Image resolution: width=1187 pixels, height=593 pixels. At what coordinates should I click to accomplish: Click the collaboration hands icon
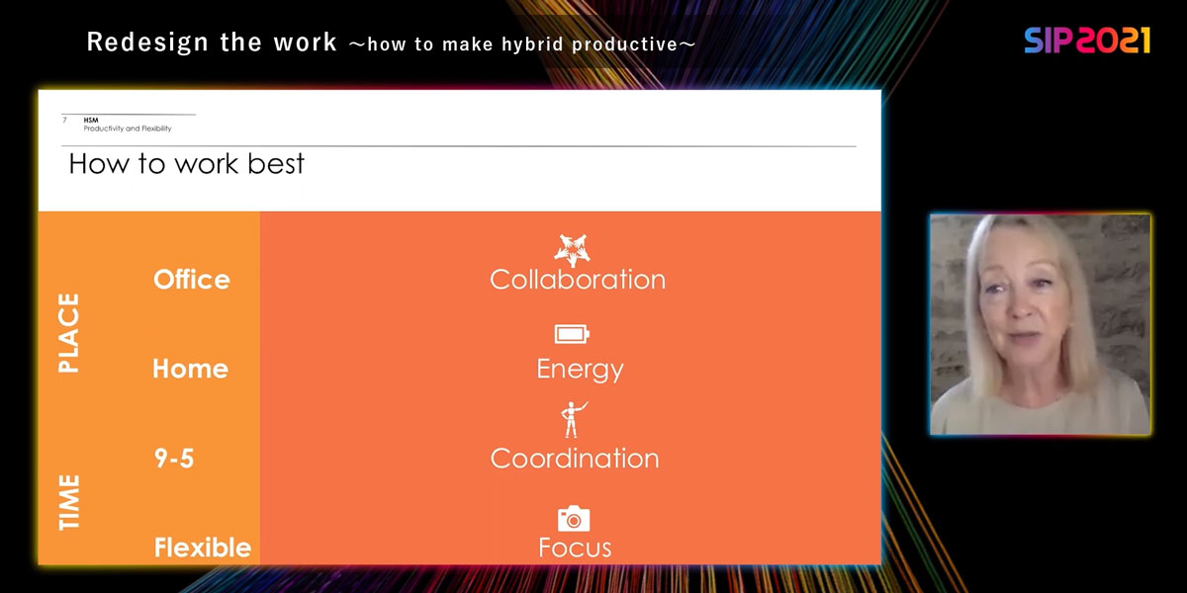[573, 250]
